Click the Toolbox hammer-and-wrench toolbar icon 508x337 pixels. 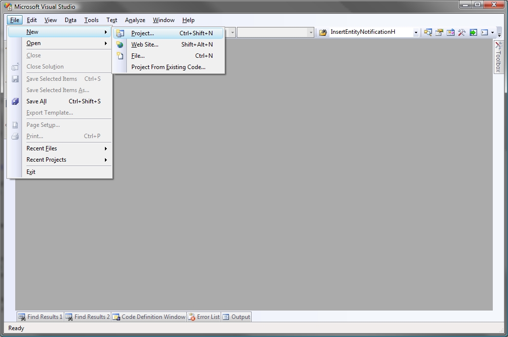(x=462, y=32)
